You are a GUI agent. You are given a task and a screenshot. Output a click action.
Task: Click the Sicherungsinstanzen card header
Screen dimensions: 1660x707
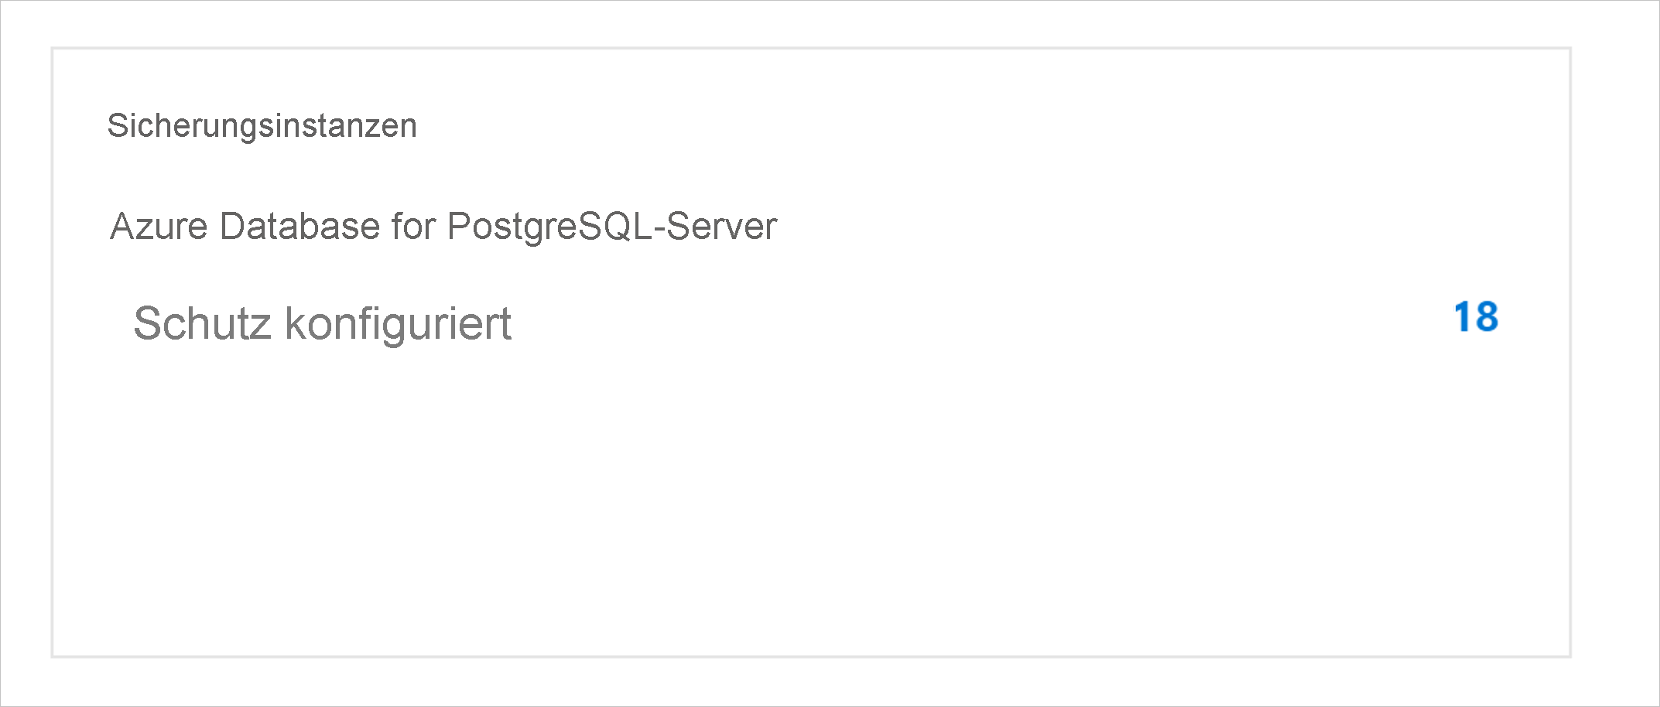click(x=263, y=124)
